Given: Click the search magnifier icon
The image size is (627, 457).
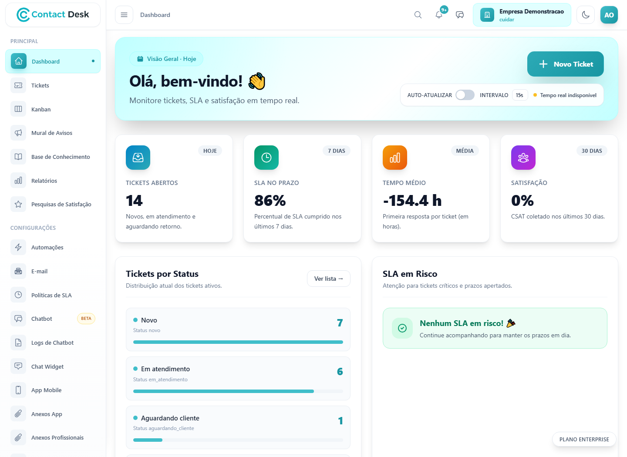Looking at the screenshot, I should coord(418,15).
